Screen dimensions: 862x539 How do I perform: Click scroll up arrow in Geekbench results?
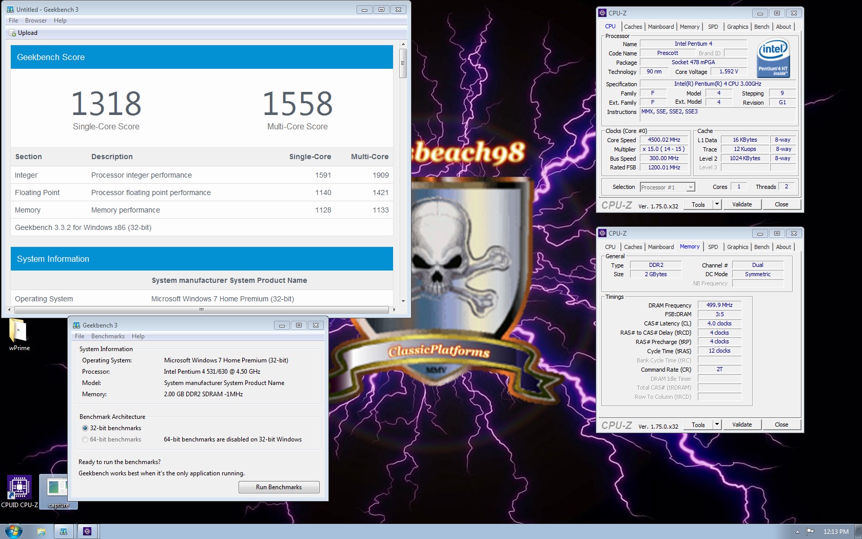[x=403, y=44]
